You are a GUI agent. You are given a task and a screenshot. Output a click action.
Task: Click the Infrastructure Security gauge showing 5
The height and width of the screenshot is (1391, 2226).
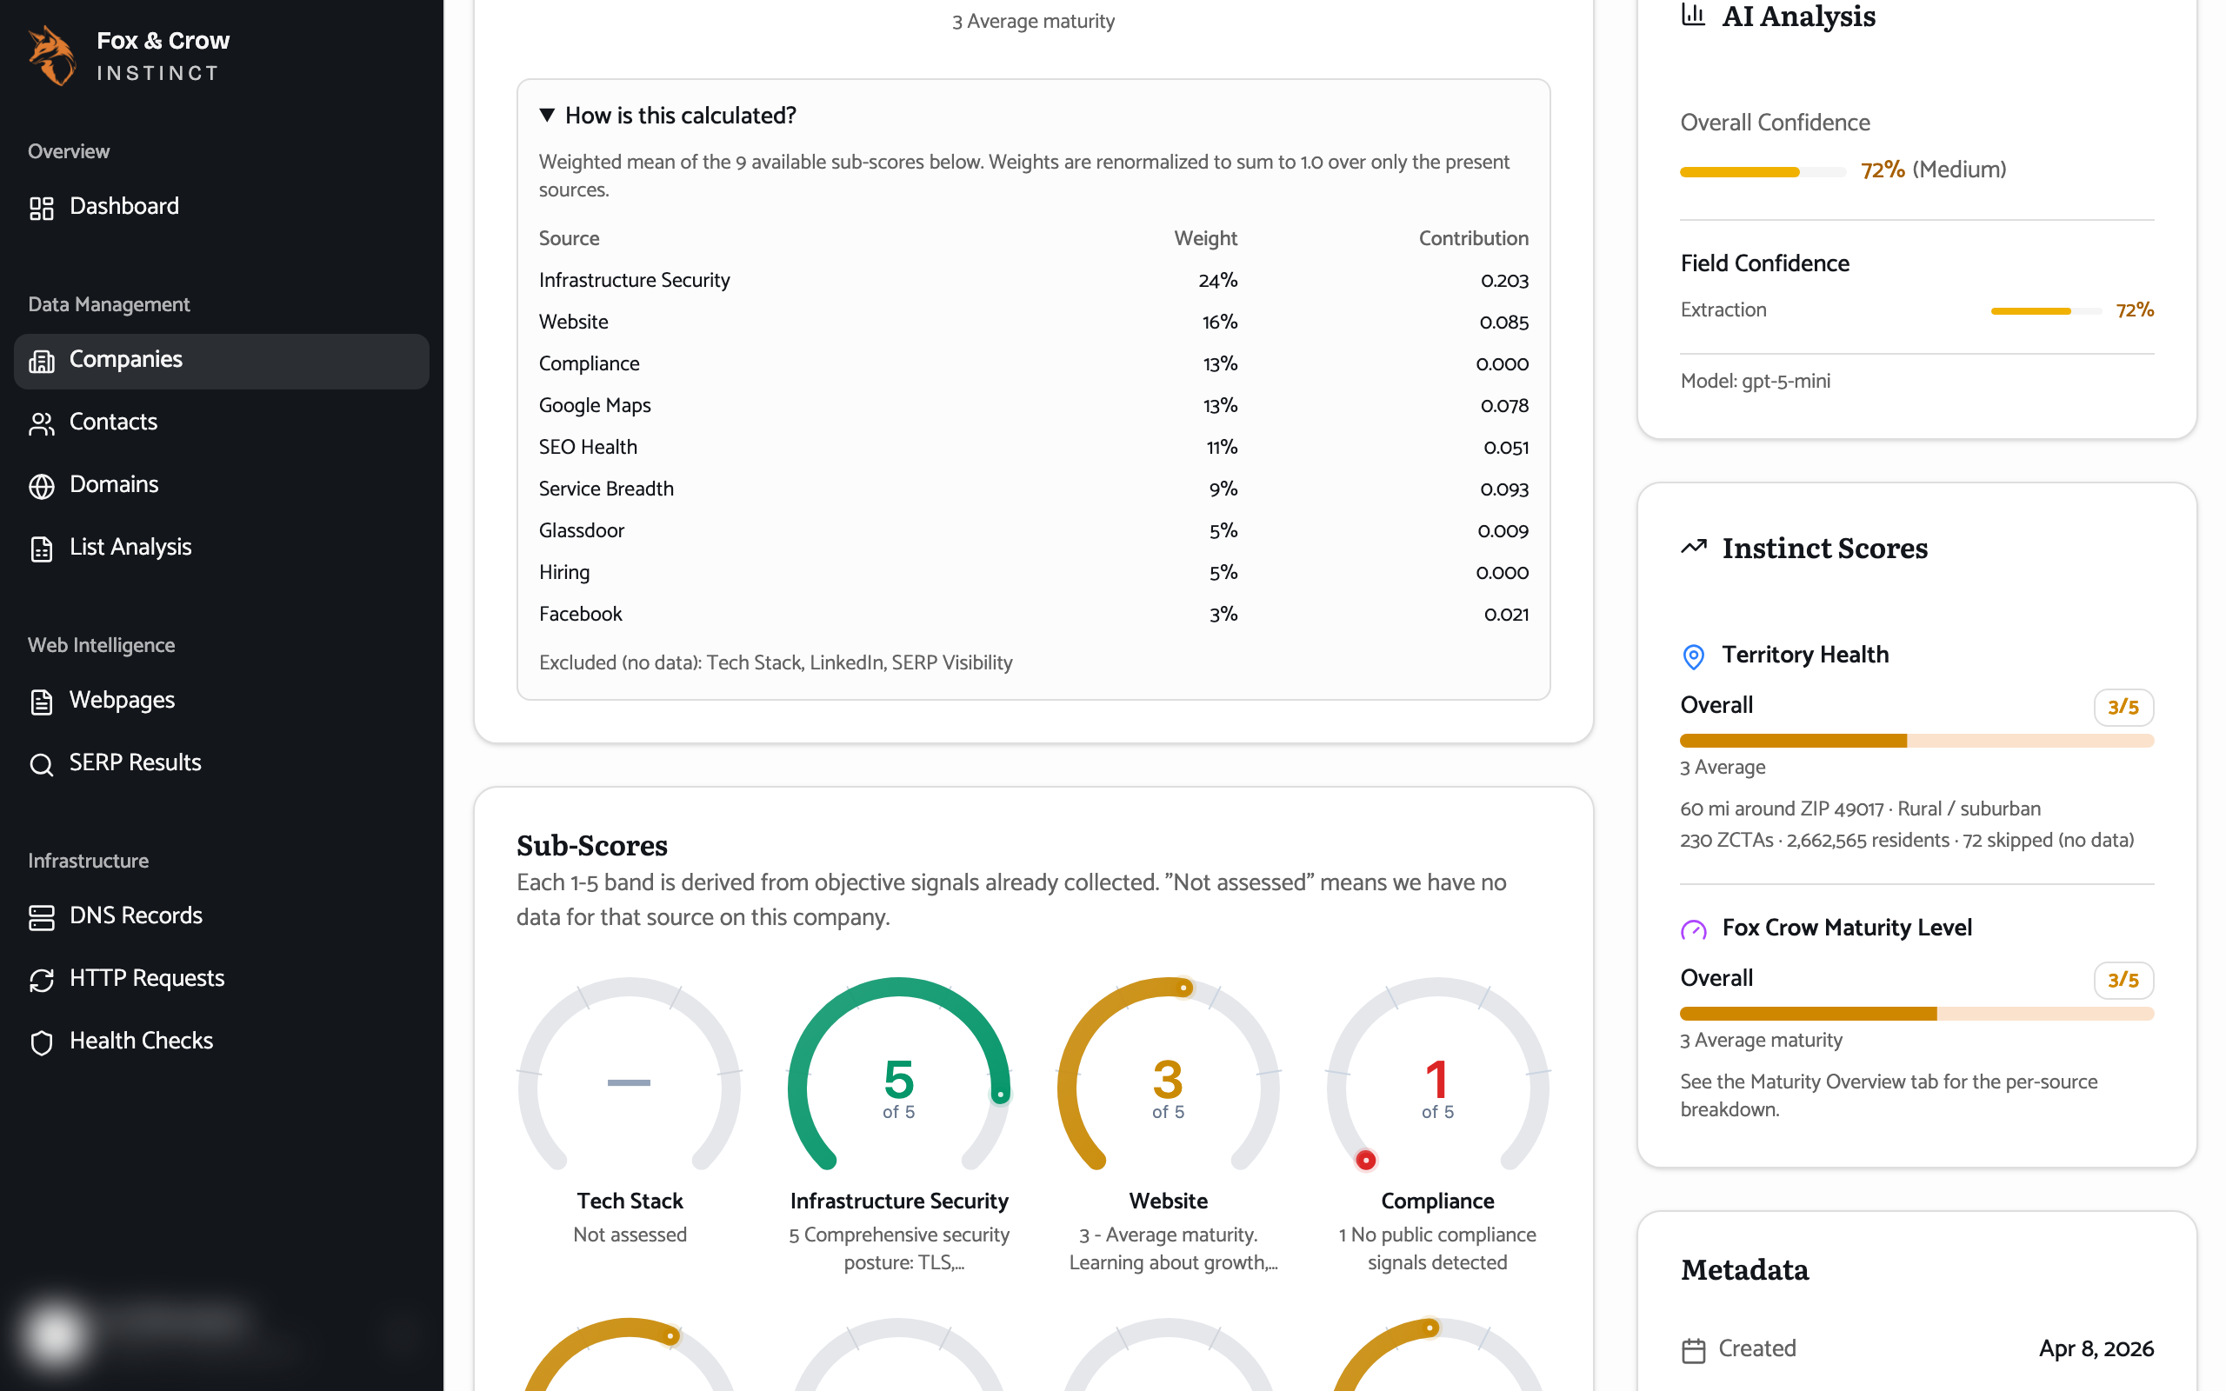click(x=899, y=1074)
